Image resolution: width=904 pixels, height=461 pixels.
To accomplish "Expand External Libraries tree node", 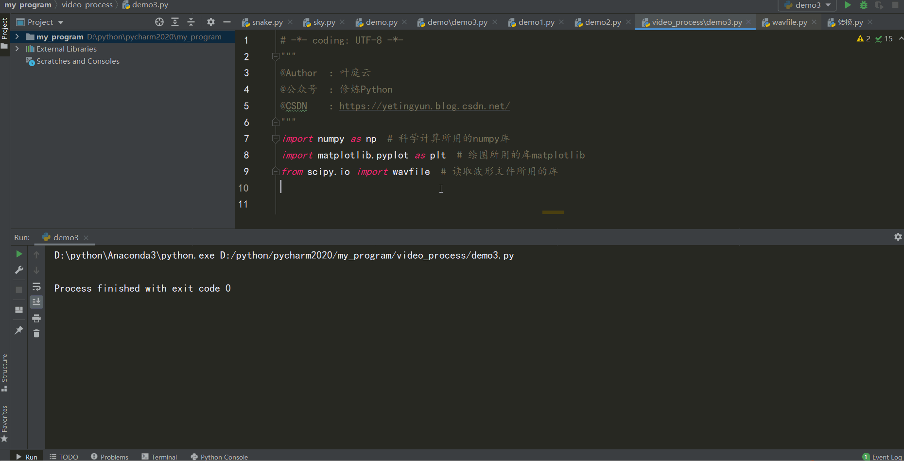I will click(x=17, y=49).
